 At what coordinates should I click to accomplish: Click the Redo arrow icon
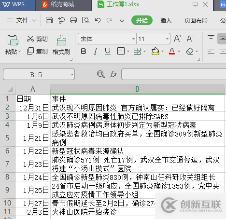tap(110, 20)
